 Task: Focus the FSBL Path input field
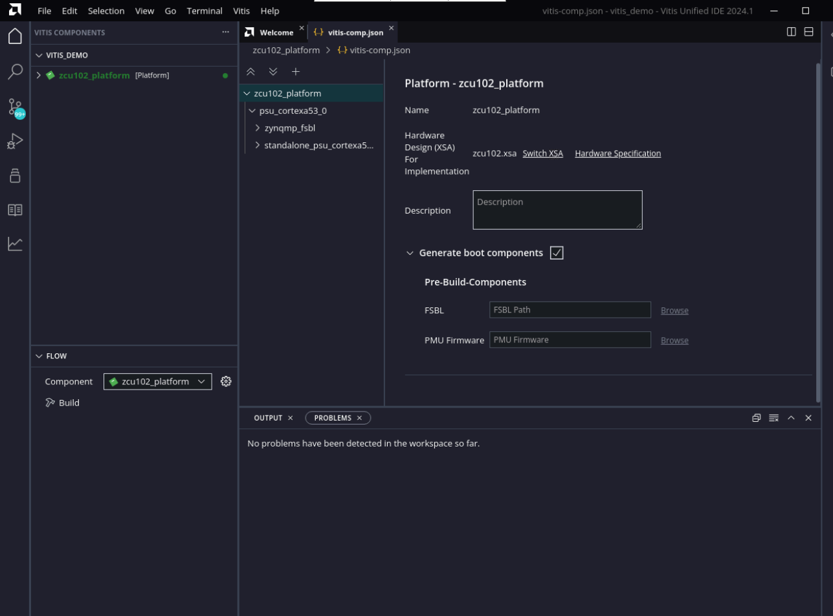point(570,309)
